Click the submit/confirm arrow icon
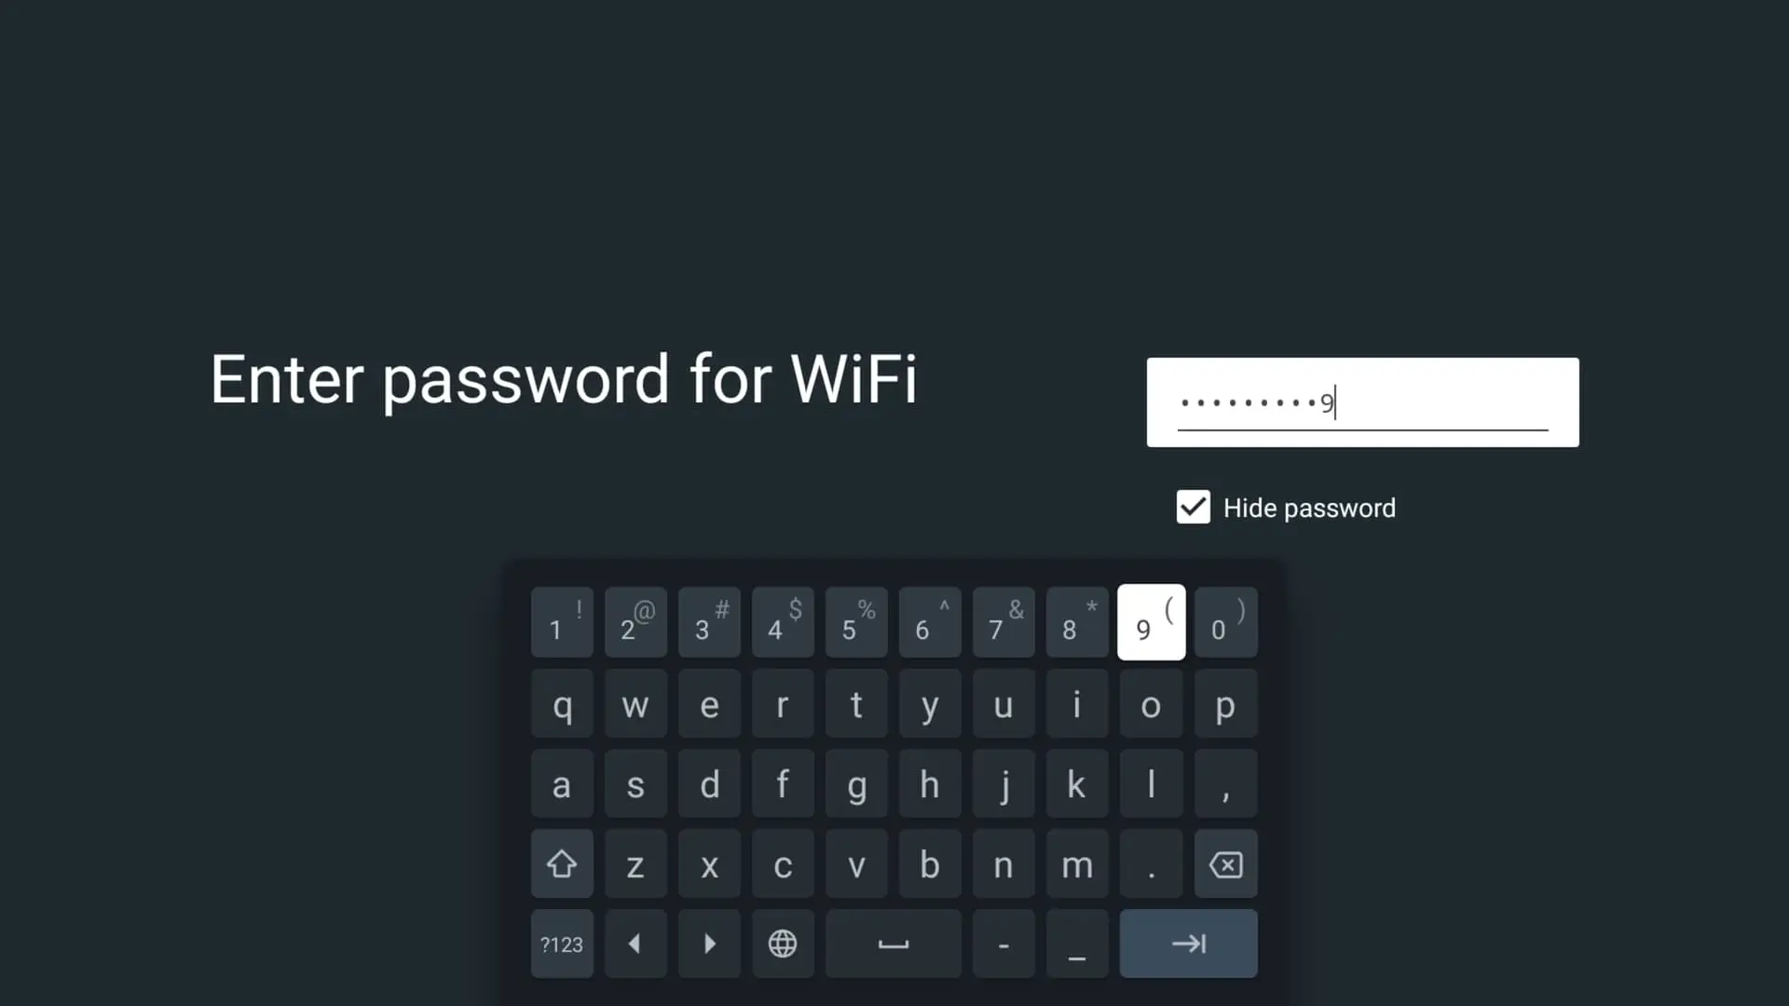Screen dimensions: 1789x1006 [x=1188, y=944]
